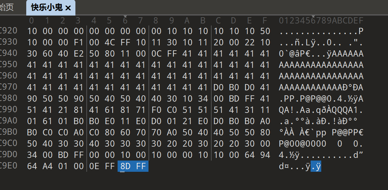Close the 快乐小鬼 tab
This screenshot has height=190, width=388.
(68, 8)
